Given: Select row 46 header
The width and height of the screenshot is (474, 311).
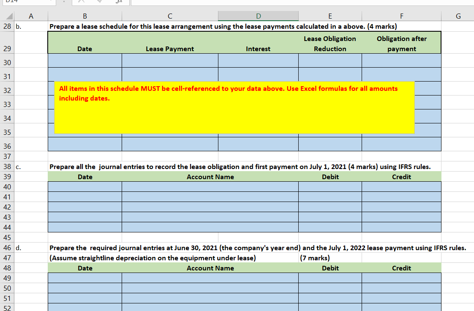Looking at the screenshot, I should click(7, 248).
